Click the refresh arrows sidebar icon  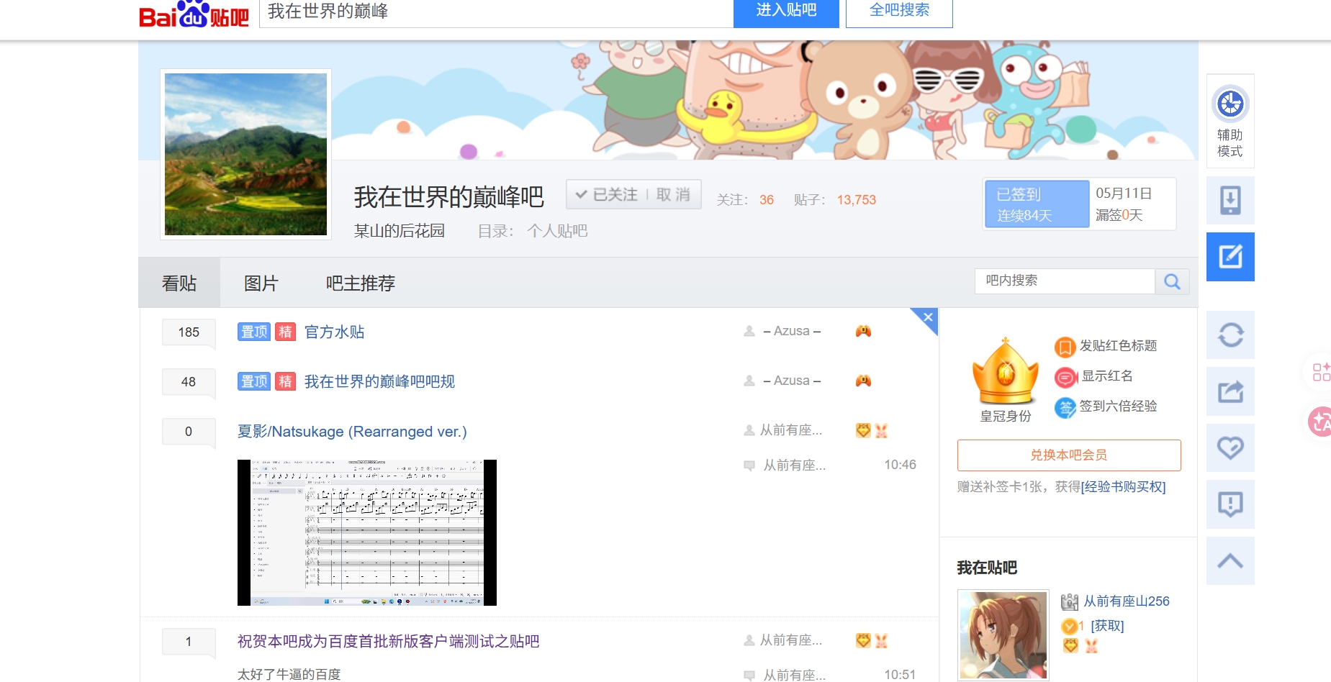(1230, 335)
